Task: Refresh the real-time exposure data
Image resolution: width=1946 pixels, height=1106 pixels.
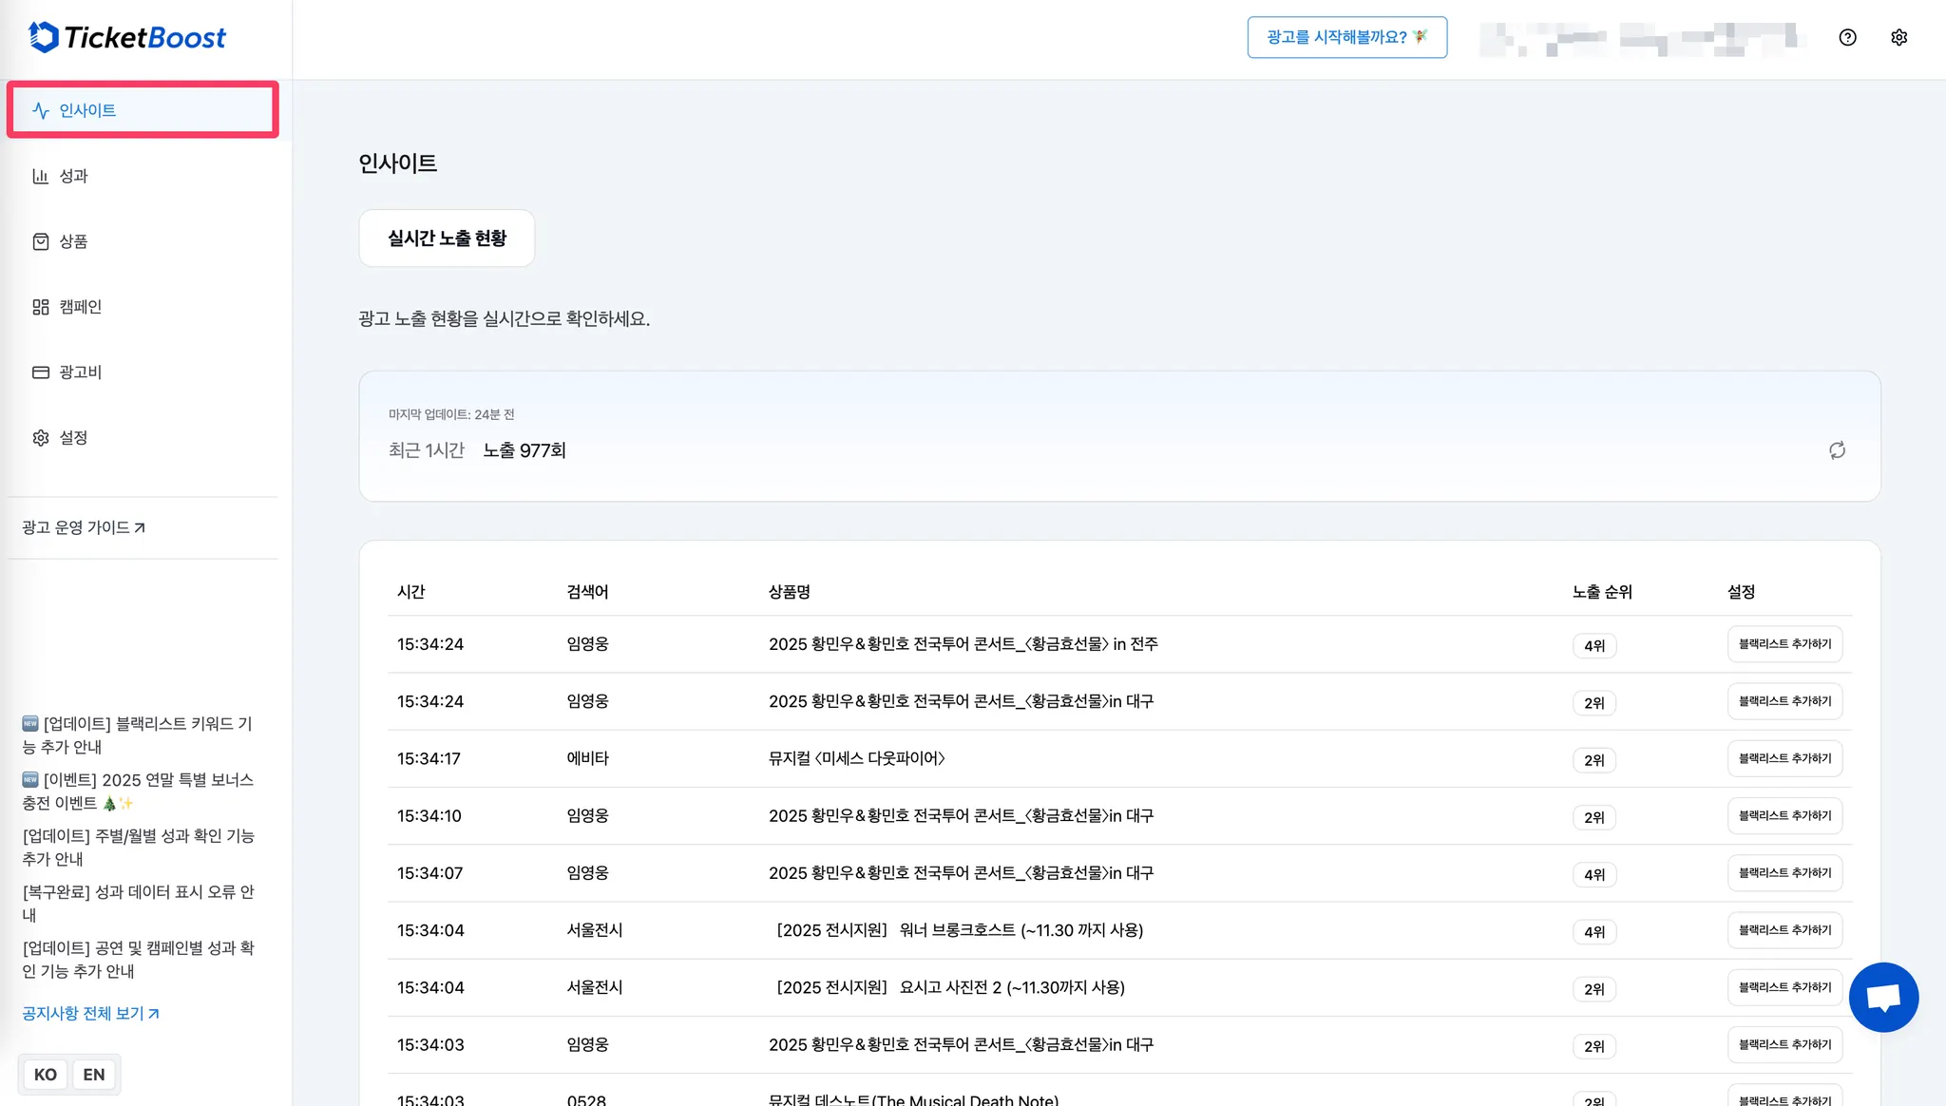Action: pyautogui.click(x=1837, y=450)
